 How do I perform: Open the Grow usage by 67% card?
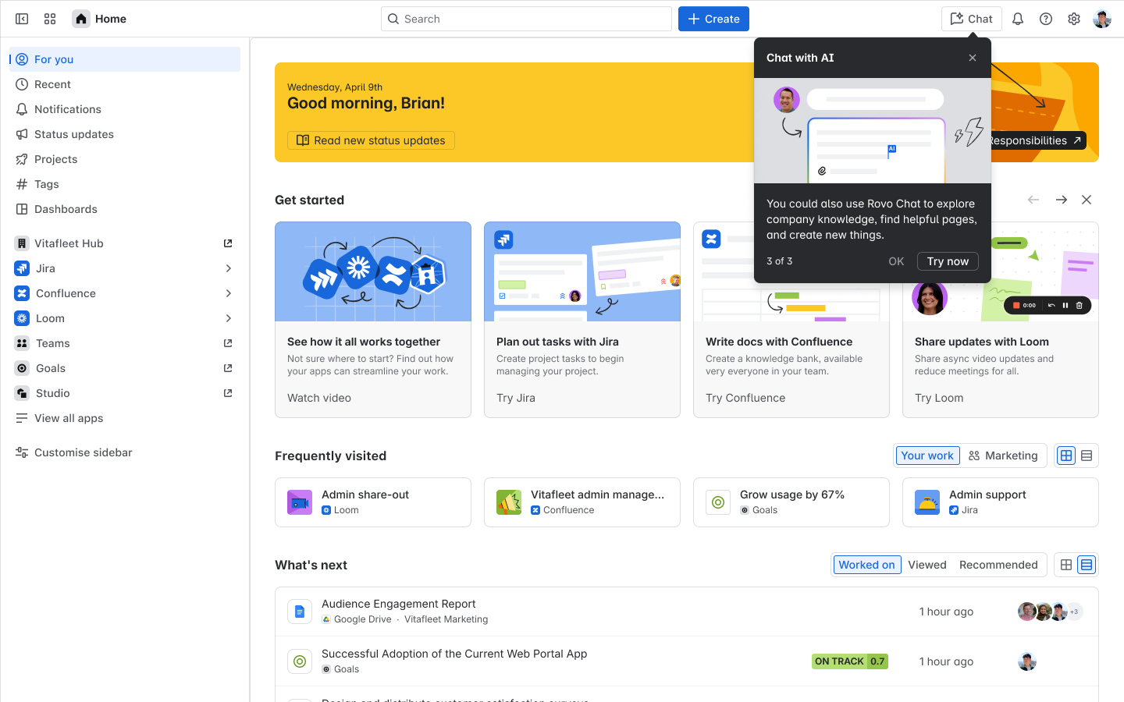[x=791, y=502]
